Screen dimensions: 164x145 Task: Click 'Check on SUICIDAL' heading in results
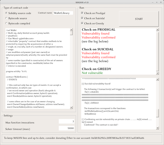pyautogui.click(x=98, y=49)
